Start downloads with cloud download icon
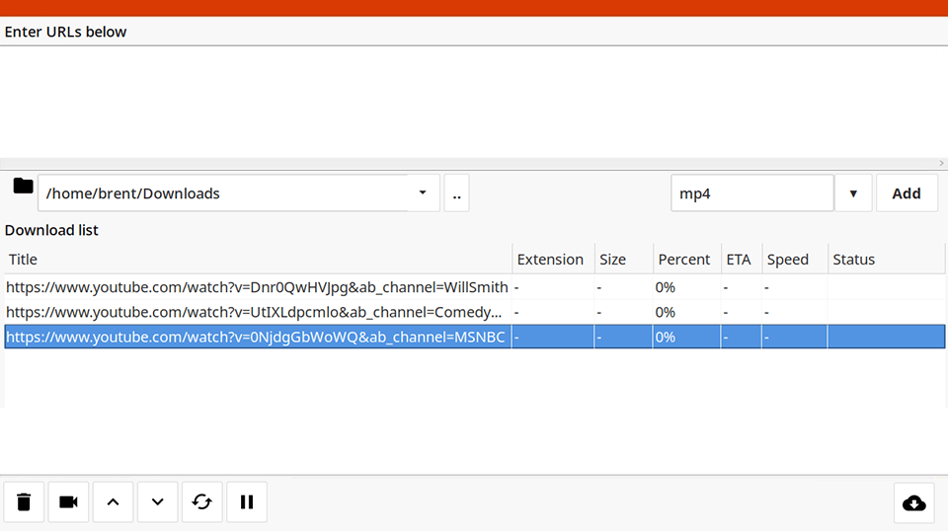The image size is (948, 531). point(914,502)
